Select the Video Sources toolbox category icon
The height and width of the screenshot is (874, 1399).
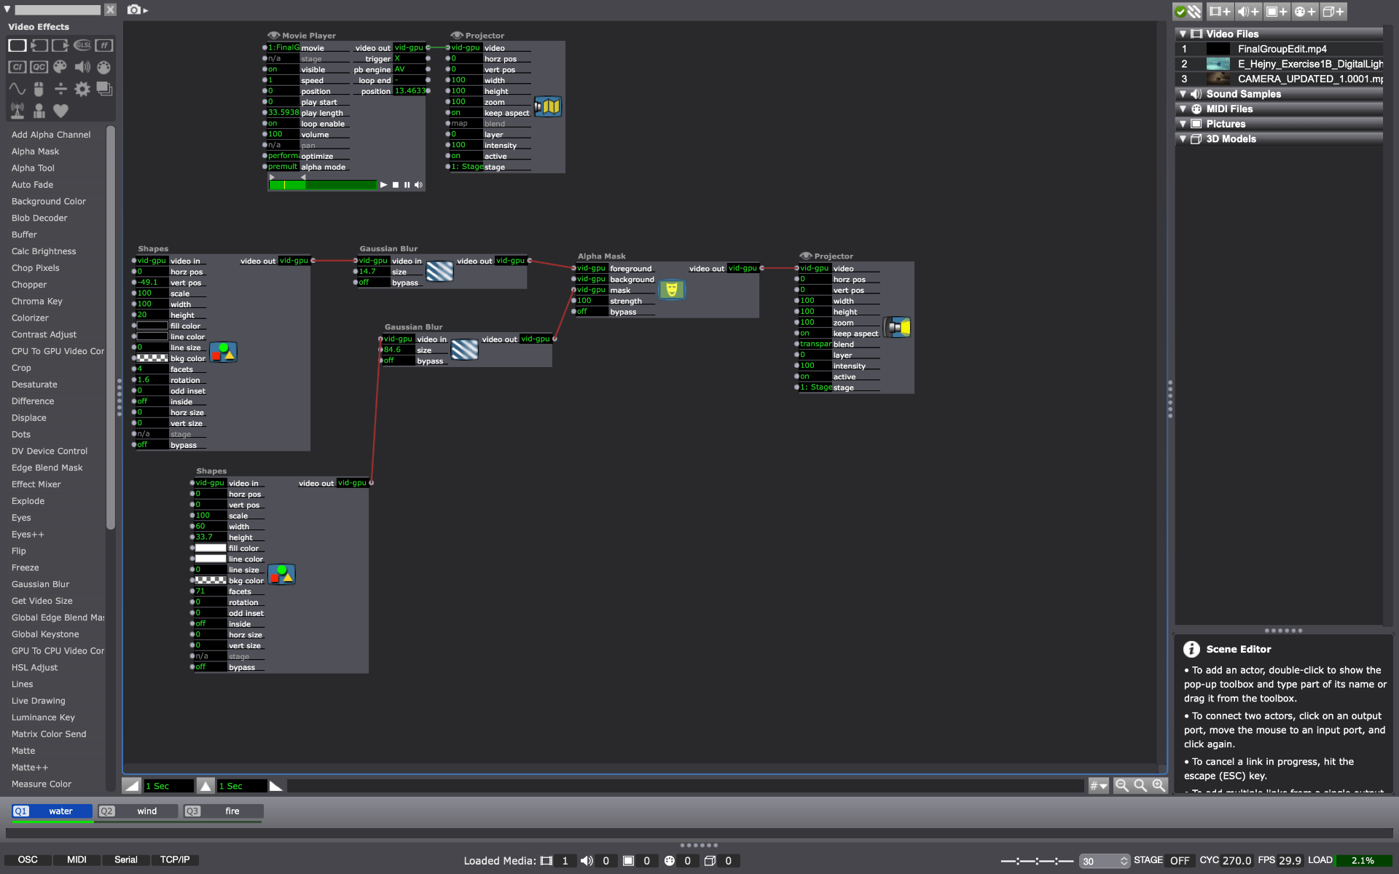pos(39,45)
